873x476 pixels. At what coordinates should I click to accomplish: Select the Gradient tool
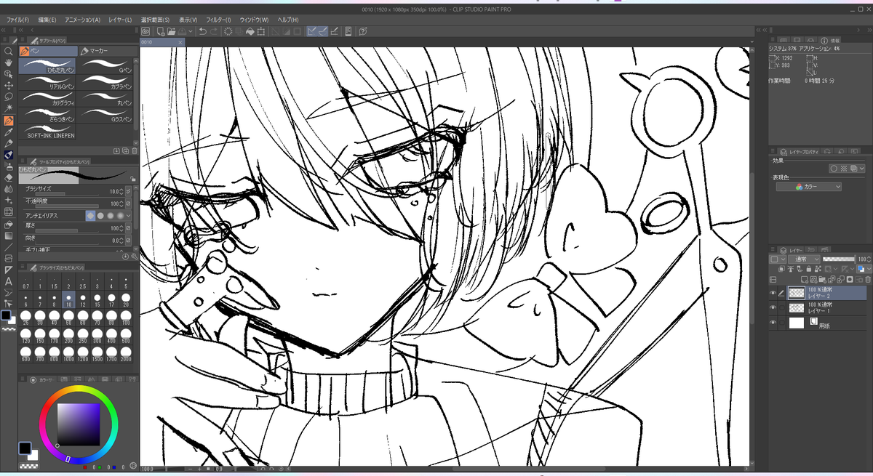pos(8,235)
